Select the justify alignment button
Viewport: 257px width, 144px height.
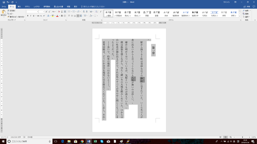coord(78,16)
